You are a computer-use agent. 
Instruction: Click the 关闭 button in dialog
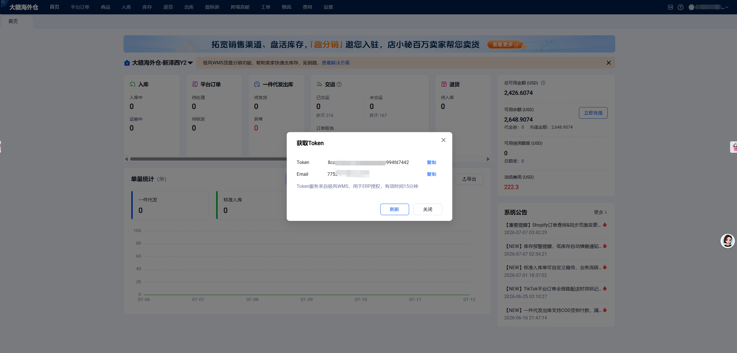428,209
